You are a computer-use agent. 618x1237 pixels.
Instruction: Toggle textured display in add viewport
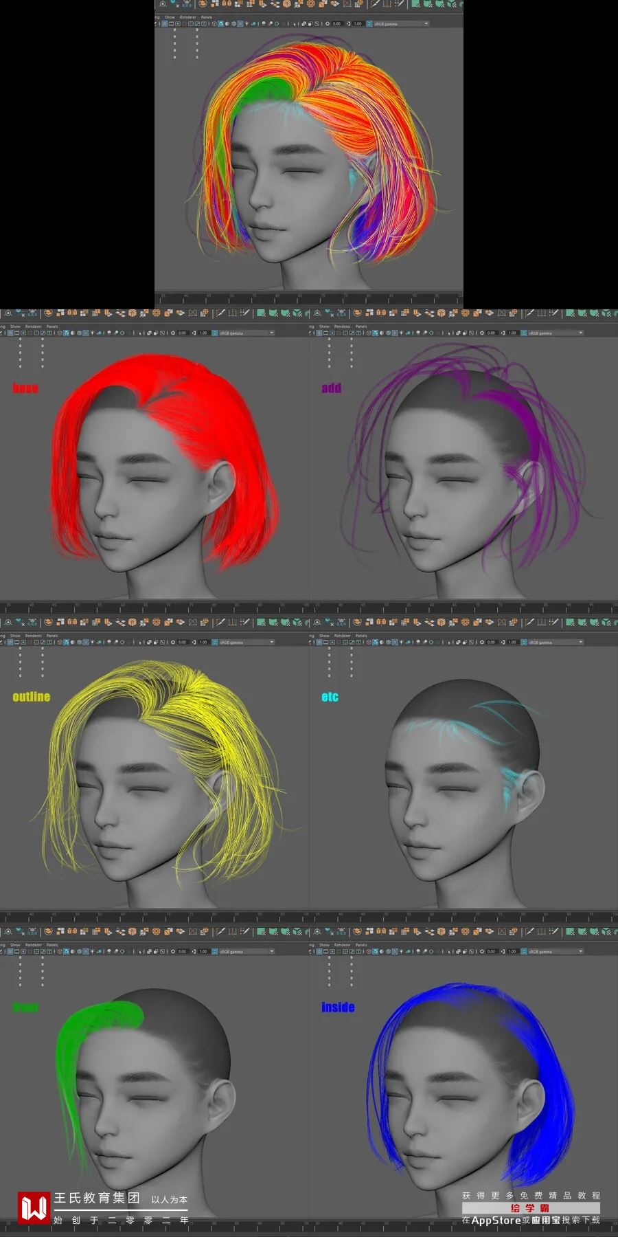394,333
